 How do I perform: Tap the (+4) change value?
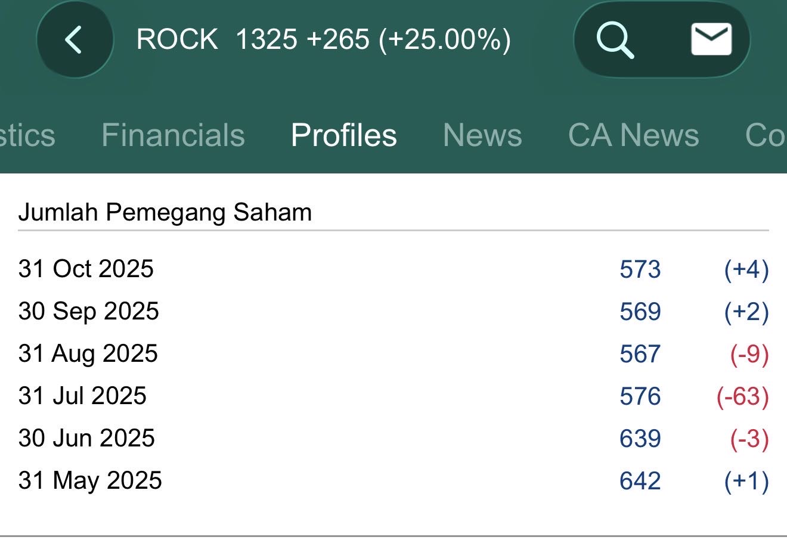pyautogui.click(x=746, y=269)
